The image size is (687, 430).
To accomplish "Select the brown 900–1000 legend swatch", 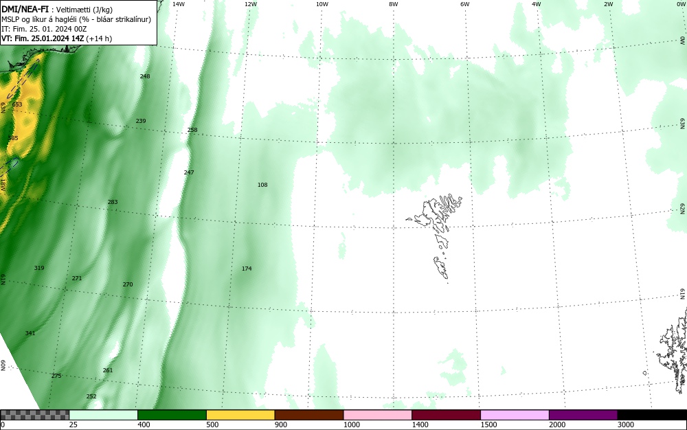I will [309, 415].
